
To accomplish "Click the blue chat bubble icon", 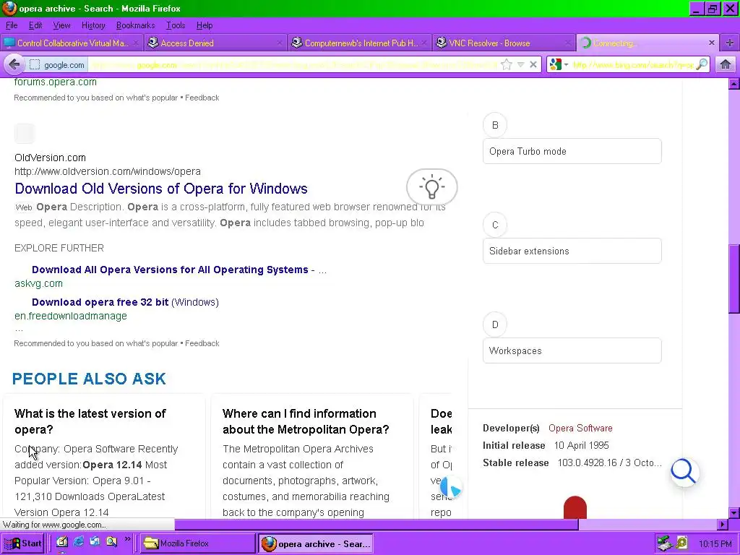I will (x=451, y=487).
